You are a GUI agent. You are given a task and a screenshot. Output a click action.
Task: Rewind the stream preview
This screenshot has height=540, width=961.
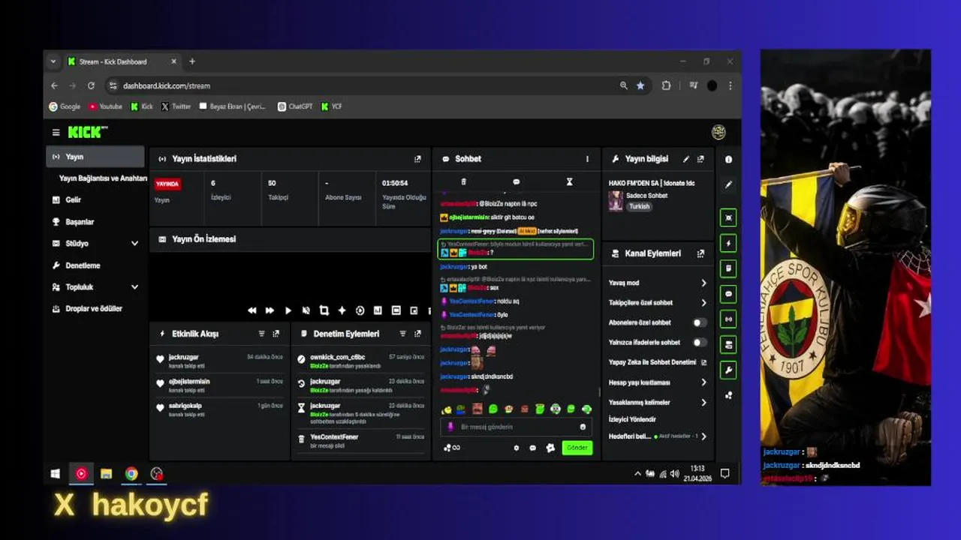point(252,310)
